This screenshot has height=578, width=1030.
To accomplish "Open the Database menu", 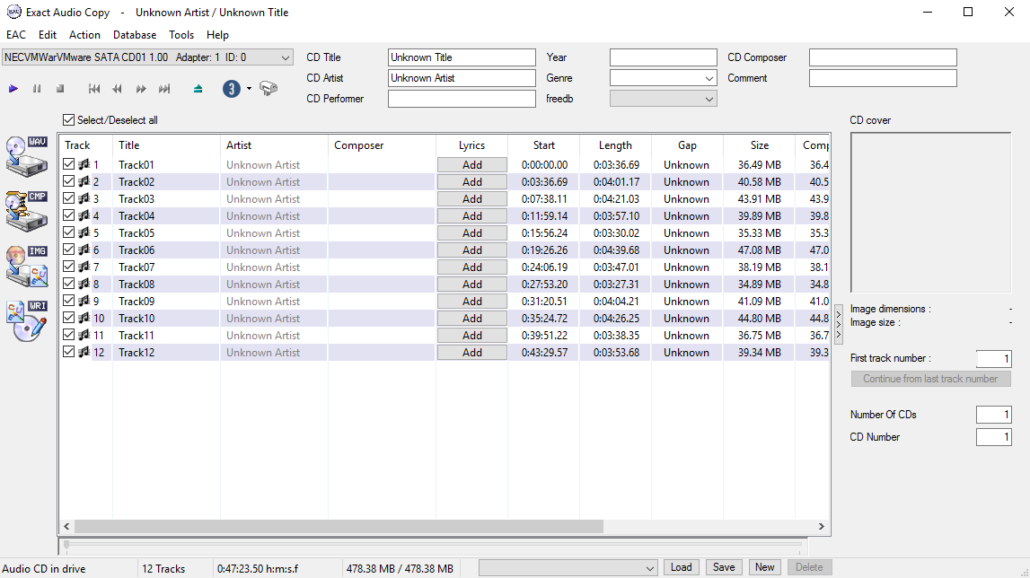I will [x=135, y=35].
